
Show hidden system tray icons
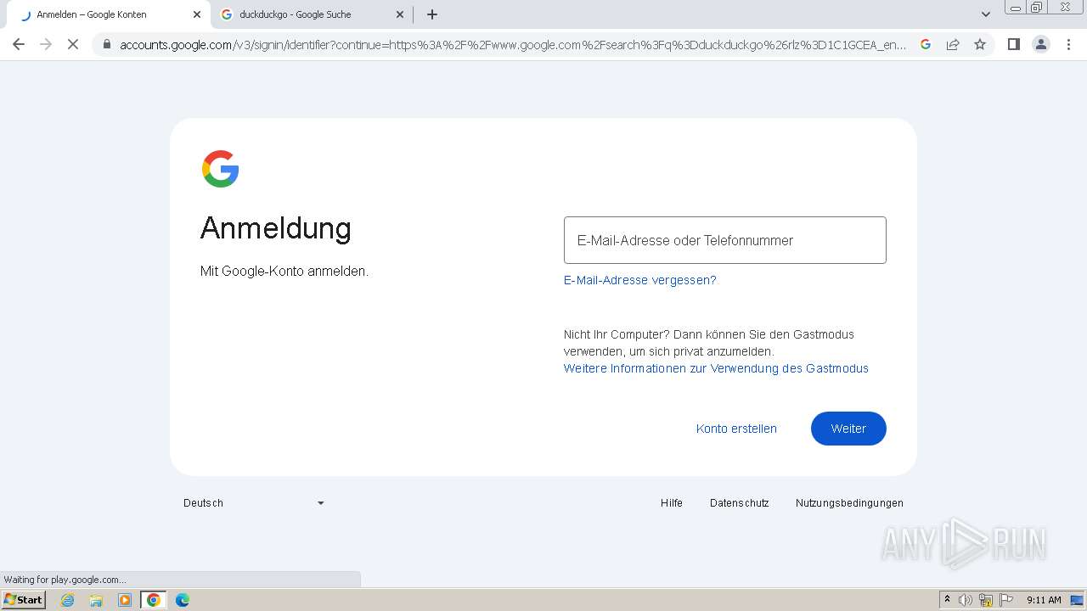pos(947,600)
